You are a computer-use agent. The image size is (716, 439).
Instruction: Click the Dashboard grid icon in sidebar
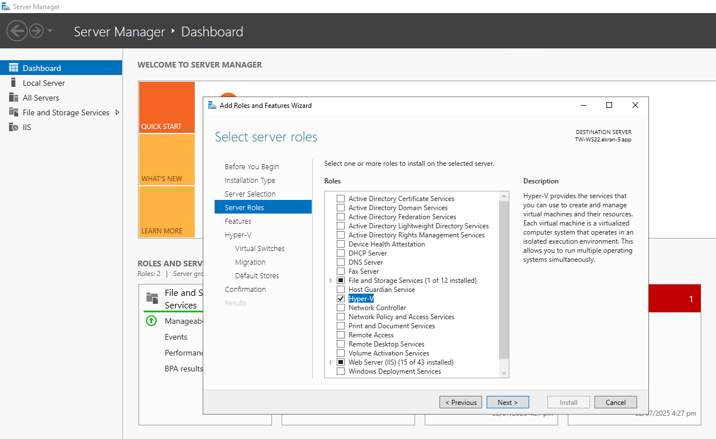coord(14,68)
